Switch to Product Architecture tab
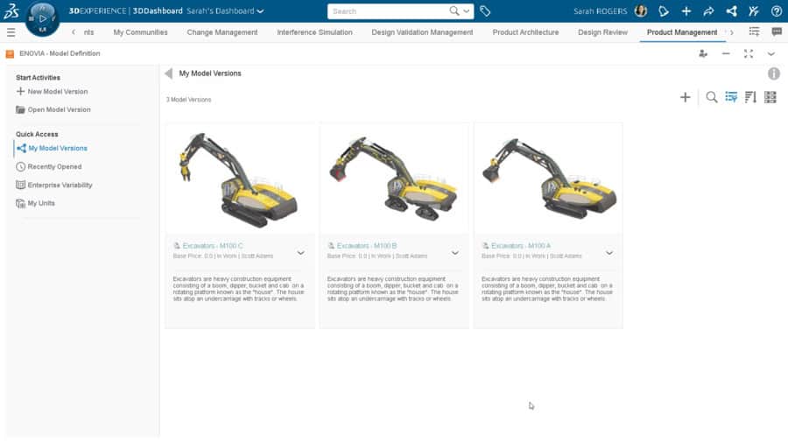Screen dimensions: 788x443 click(x=525, y=32)
